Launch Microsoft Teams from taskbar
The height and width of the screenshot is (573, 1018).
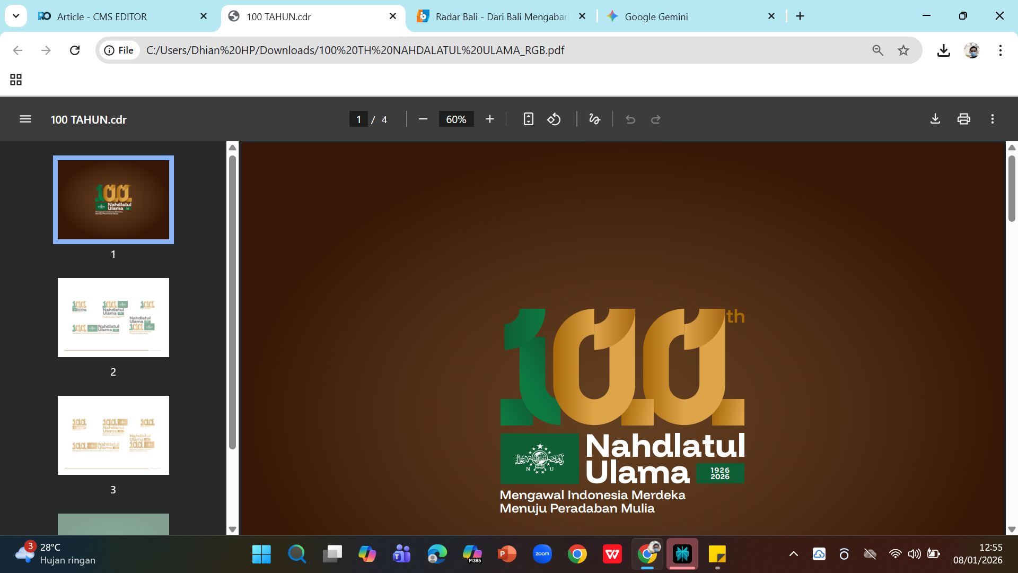coord(402,554)
